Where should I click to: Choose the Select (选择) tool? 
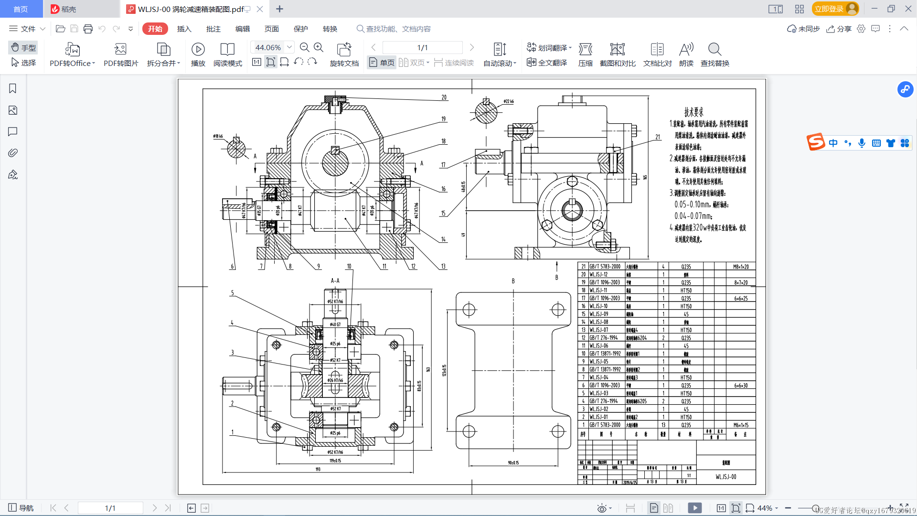coord(23,63)
